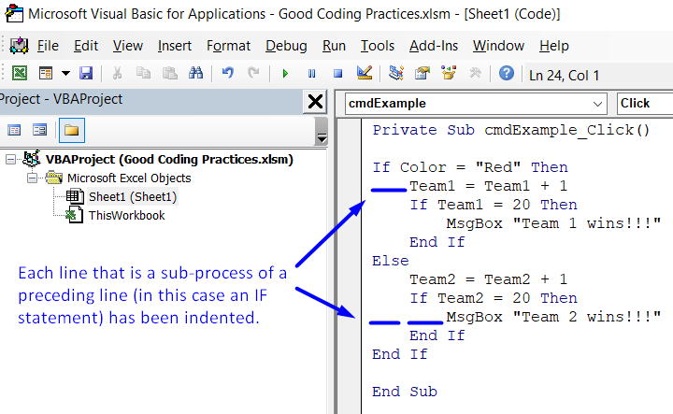Image resolution: width=673 pixels, height=414 pixels.
Task: Click the Break pause icon
Action: (x=311, y=74)
